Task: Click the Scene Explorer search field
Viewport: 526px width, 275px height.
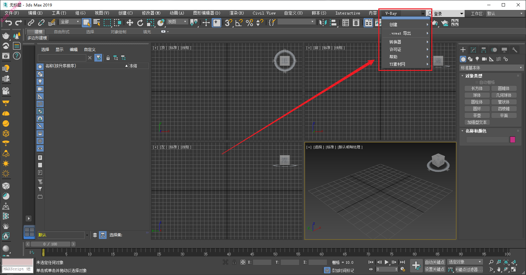Action: (x=62, y=58)
